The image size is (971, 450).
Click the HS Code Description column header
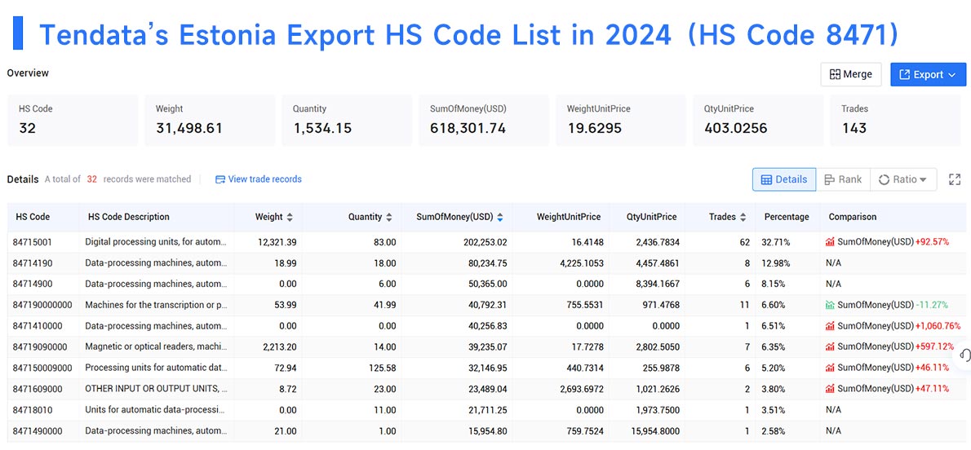129,218
